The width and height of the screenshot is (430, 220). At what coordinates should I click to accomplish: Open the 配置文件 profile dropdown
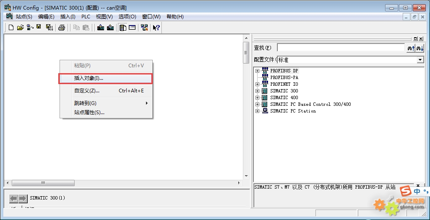420,59
